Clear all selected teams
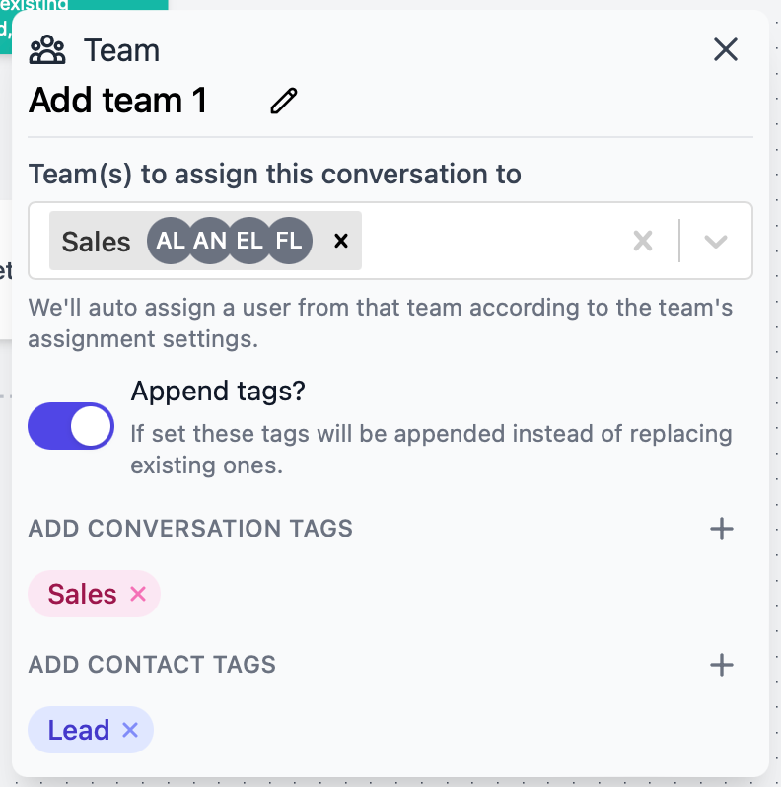This screenshot has width=781, height=787. click(643, 241)
